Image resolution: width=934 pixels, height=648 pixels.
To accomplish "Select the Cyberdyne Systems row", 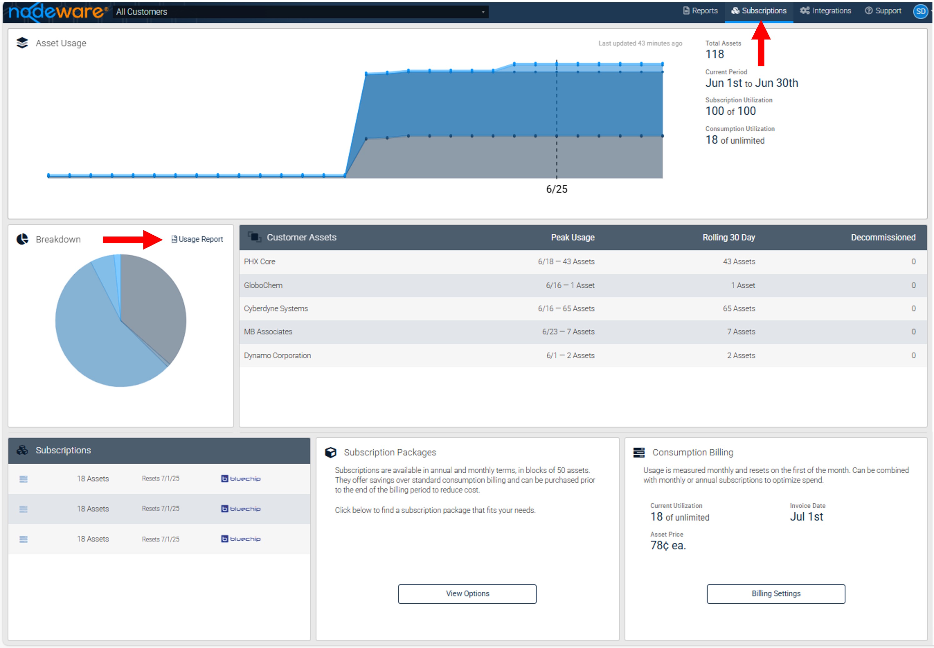I will pyautogui.click(x=583, y=309).
